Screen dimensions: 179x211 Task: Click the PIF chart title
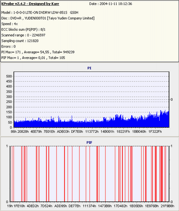(x=89, y=142)
